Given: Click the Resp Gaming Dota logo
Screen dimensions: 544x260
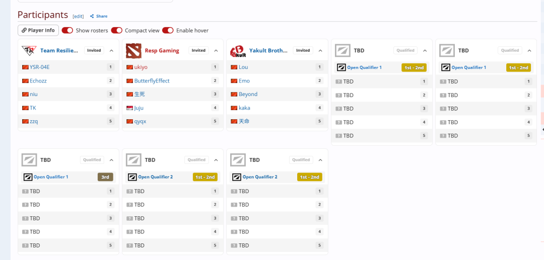Looking at the screenshot, I should [133, 51].
